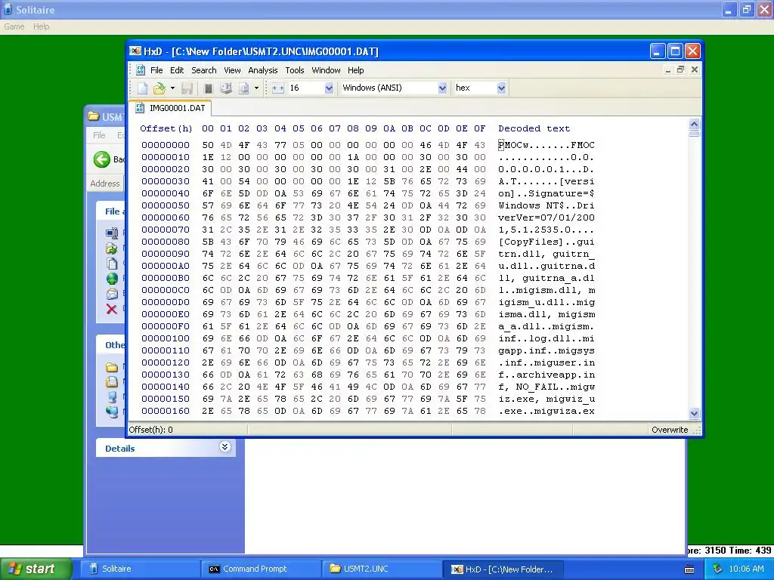
Task: Expand the recent files arrow beside Open
Action: pos(172,88)
